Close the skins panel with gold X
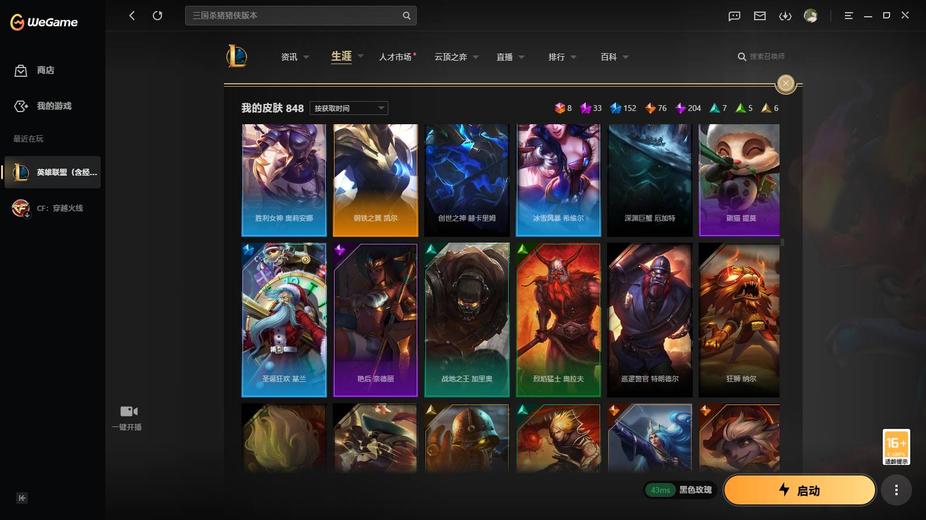This screenshot has height=520, width=926. [x=785, y=83]
